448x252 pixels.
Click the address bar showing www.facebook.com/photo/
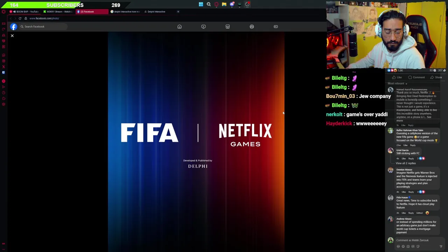[44, 18]
